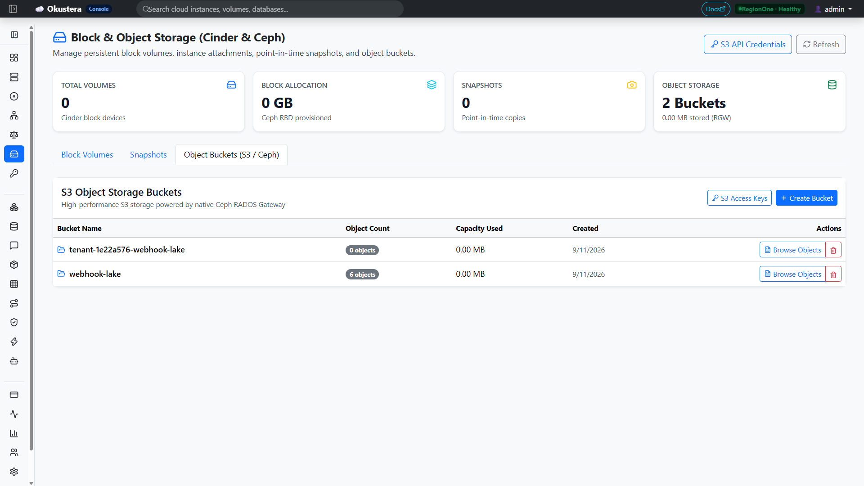Refresh the storage page

click(821, 44)
